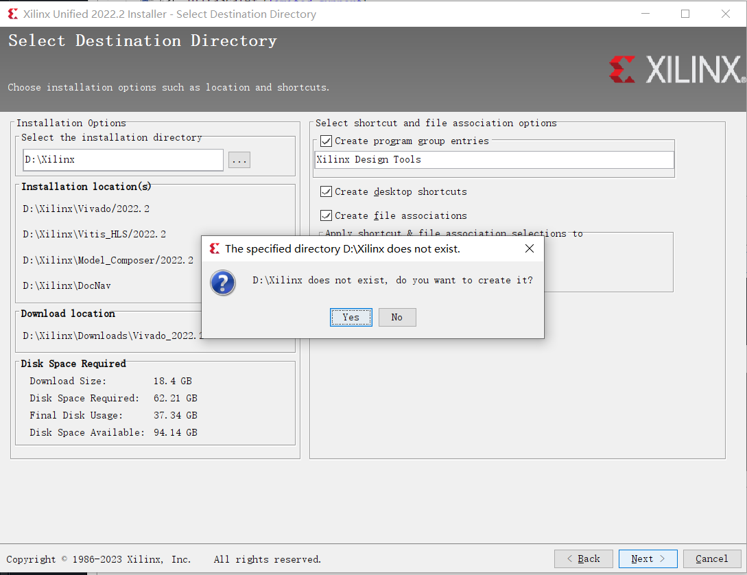Click the Disk Space Available value 94.14 GB
This screenshot has height=575, width=747.
tap(176, 432)
